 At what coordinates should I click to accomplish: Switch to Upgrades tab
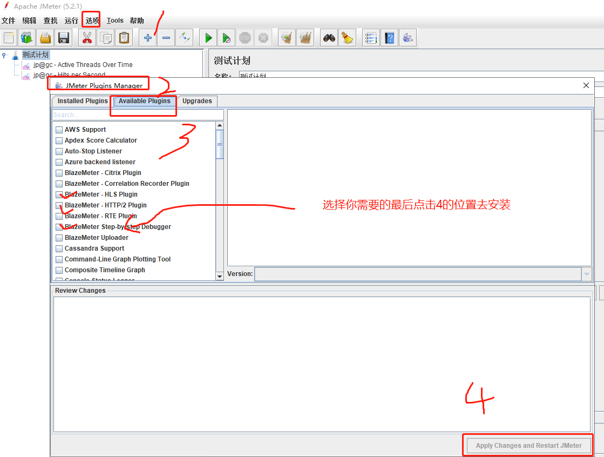coord(197,101)
